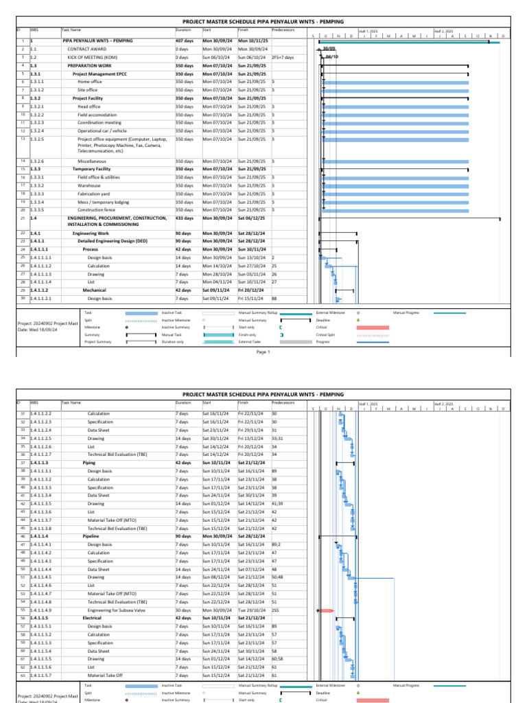Click the Project Management EPCC task name
The height and width of the screenshot is (703, 527).
pyautogui.click(x=99, y=74)
